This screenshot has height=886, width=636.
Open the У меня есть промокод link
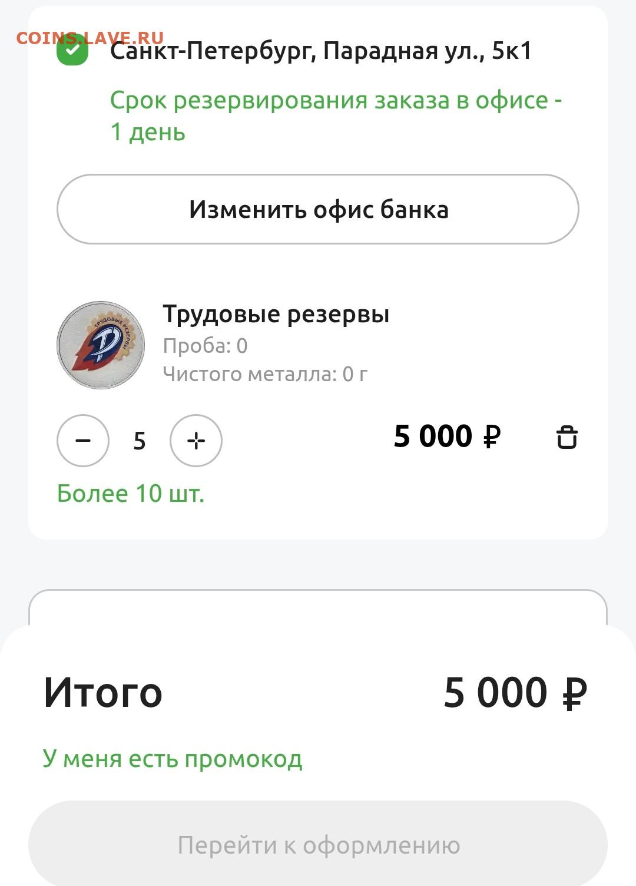click(173, 759)
